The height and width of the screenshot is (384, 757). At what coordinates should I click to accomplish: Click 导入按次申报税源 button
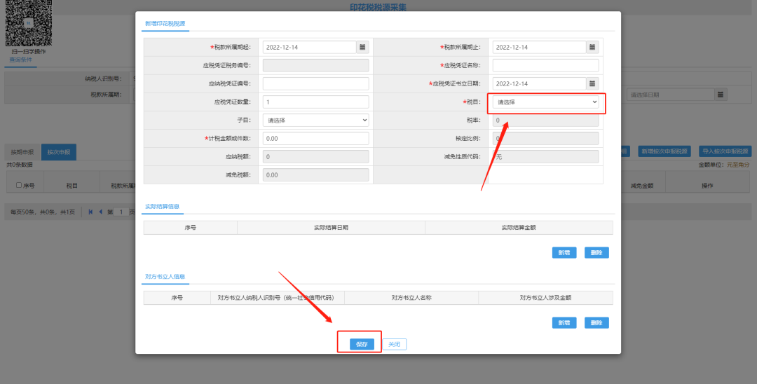click(725, 151)
